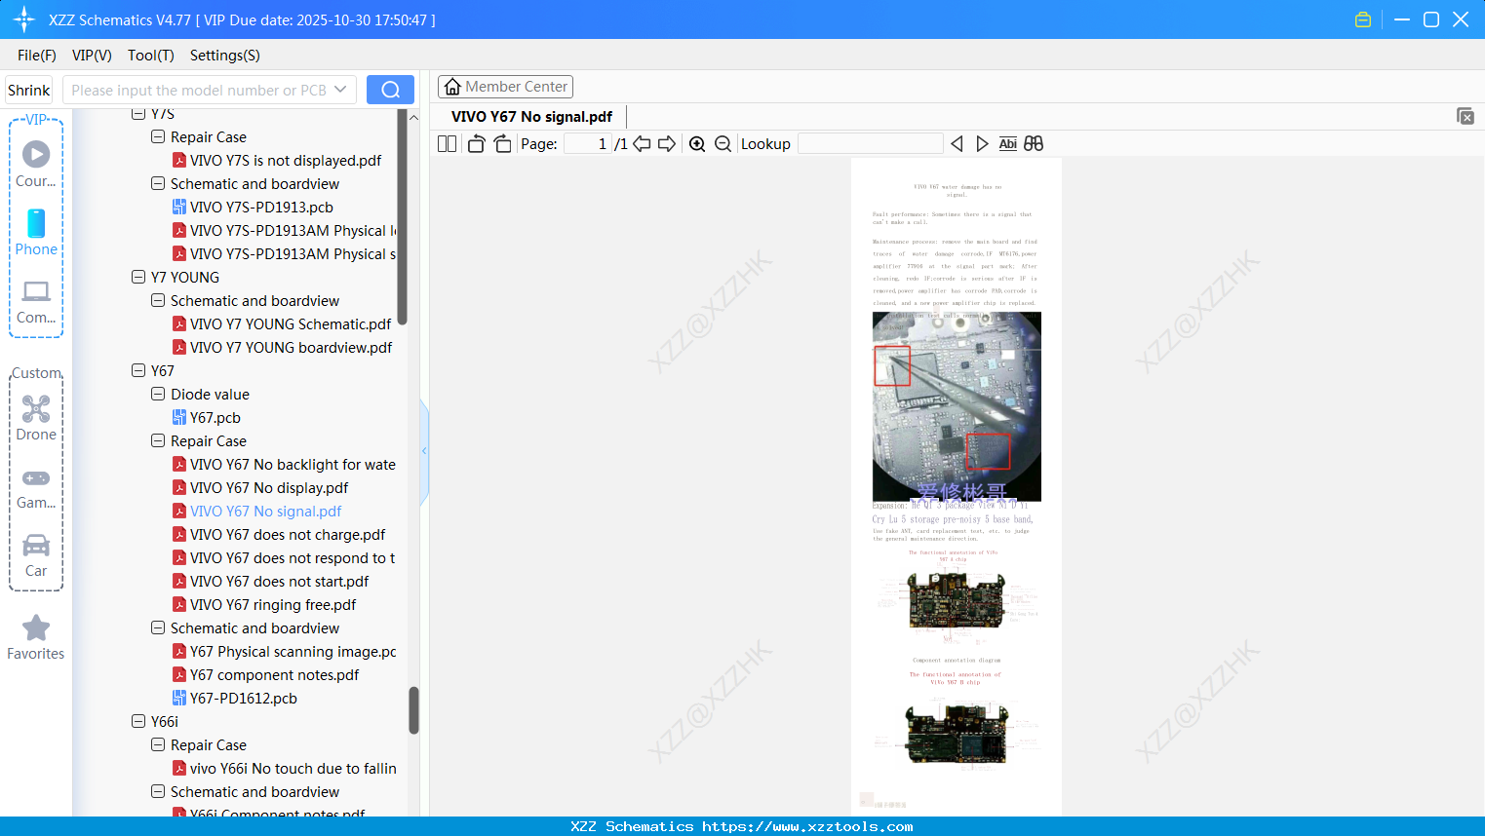
Task: Collapse the Y66i tree node
Action: tap(138, 721)
